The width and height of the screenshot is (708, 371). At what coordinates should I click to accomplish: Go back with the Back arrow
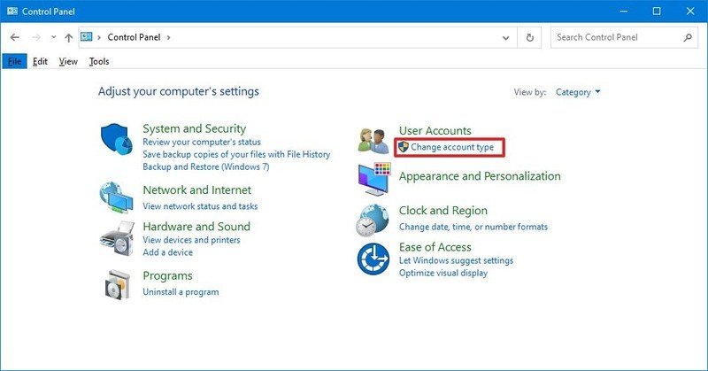pyautogui.click(x=14, y=37)
